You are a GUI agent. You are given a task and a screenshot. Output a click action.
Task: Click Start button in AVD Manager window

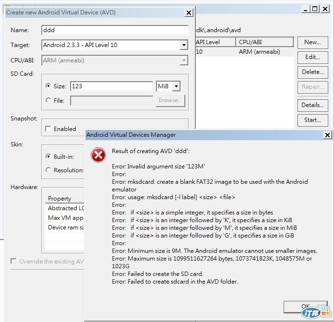pos(312,120)
